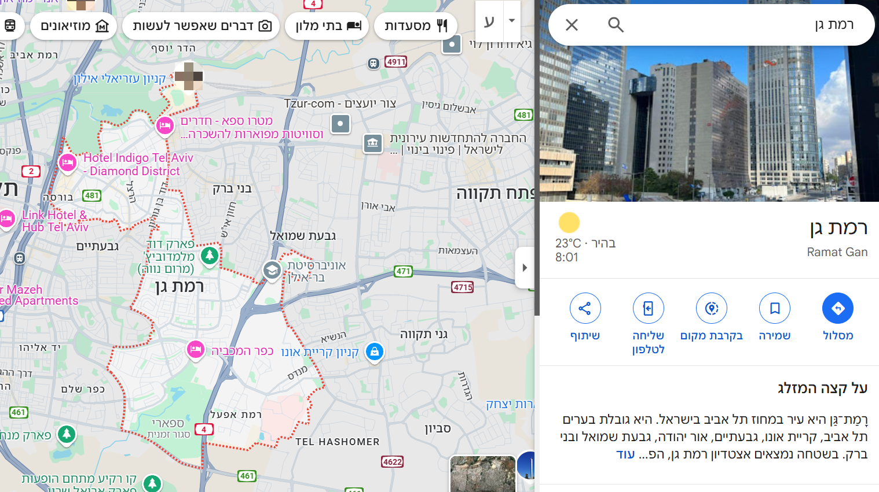The height and width of the screenshot is (492, 879).
Task: Click the transit filter chip icon
Action: 10,25
